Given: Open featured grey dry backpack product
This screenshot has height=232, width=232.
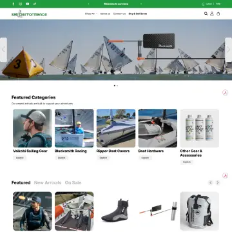Looking at the screenshot, I should pyautogui.click(x=200, y=211).
